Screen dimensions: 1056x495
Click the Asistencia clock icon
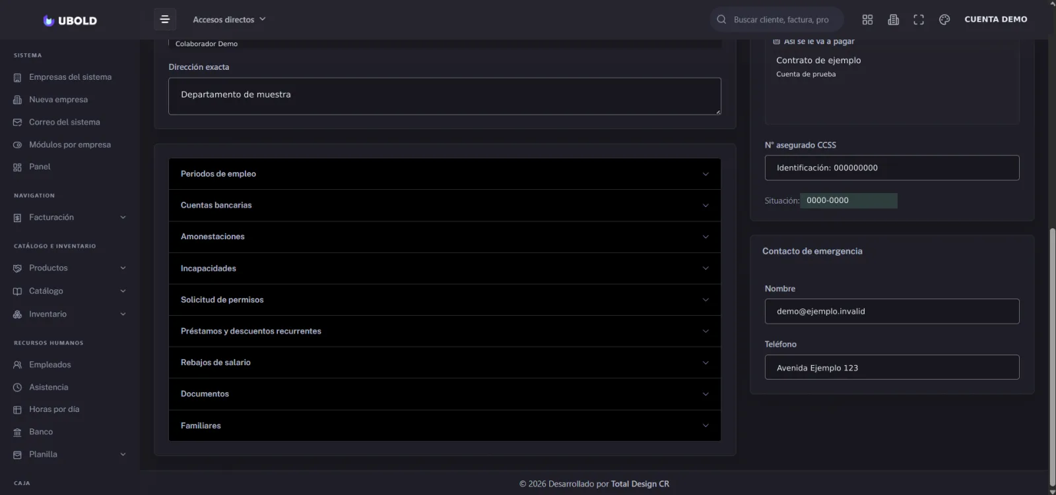click(x=17, y=388)
